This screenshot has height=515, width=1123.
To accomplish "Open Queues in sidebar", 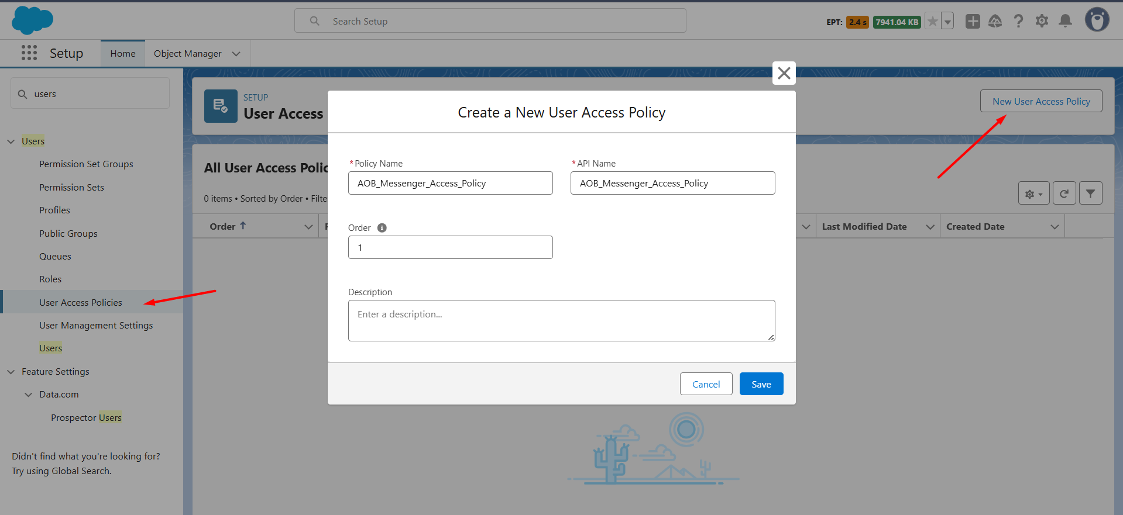I will 55,257.
